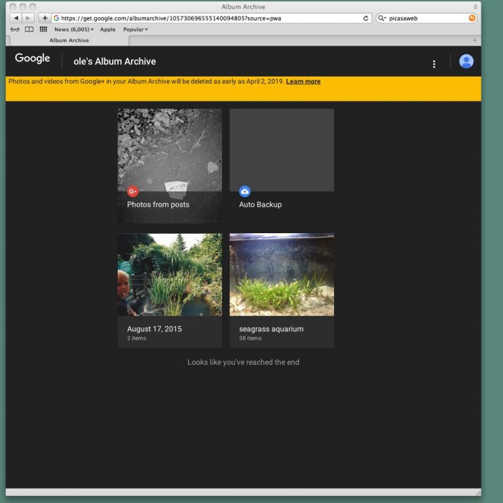Open Top Sites grid icon

[x=43, y=29]
